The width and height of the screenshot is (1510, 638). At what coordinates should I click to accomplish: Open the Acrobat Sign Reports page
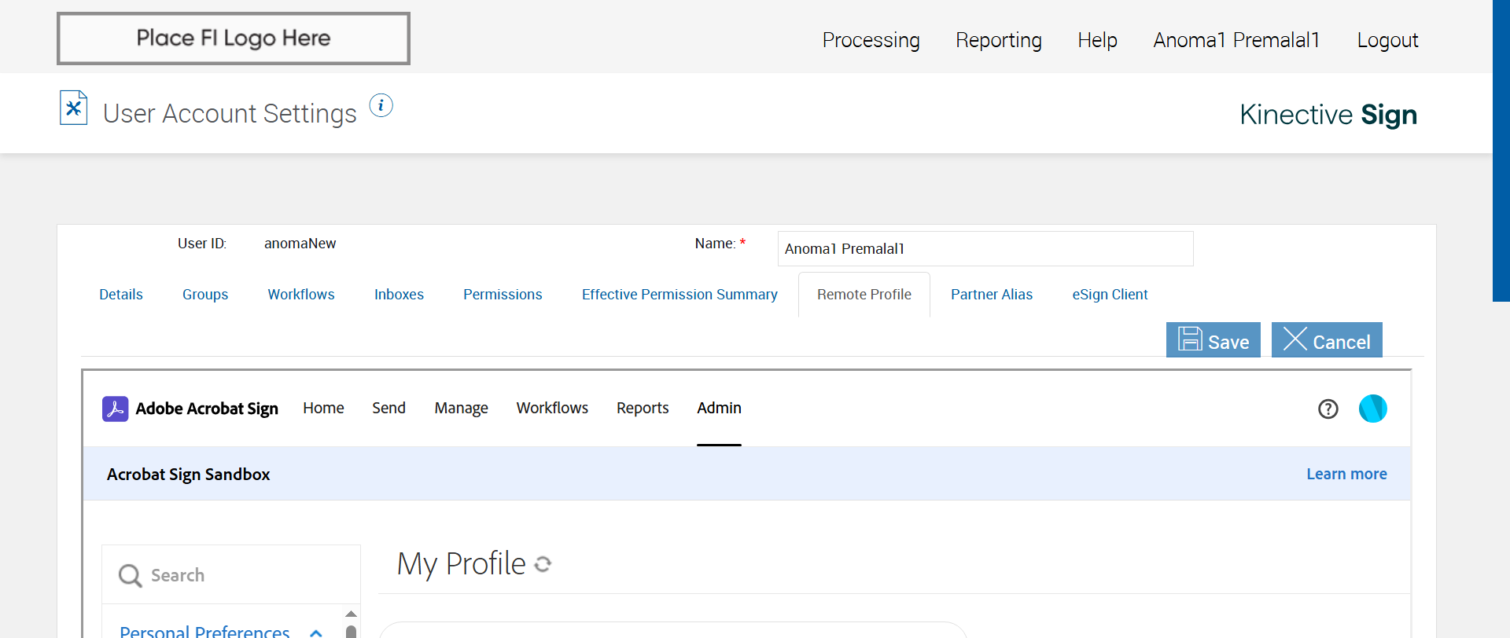point(643,409)
